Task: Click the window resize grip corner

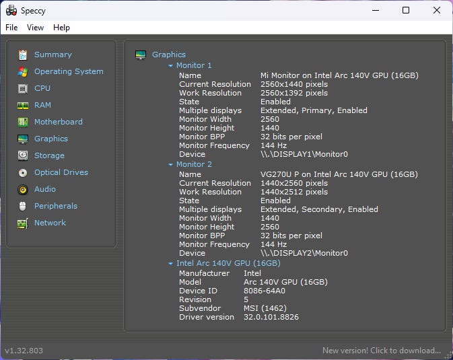Action: [x=449, y=356]
